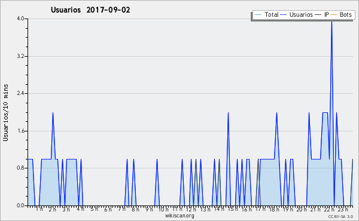Click the 2 h x-axis label
359x221 pixels.
coord(53,210)
